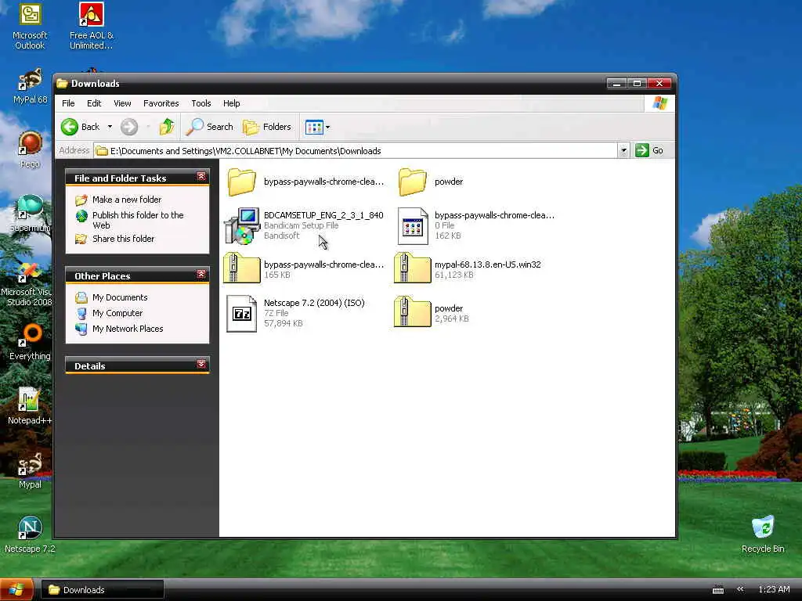This screenshot has width=802, height=601.
Task: Select the BDCAMSETUP_ENG_2_3_1_840 installer icon
Action: click(243, 226)
